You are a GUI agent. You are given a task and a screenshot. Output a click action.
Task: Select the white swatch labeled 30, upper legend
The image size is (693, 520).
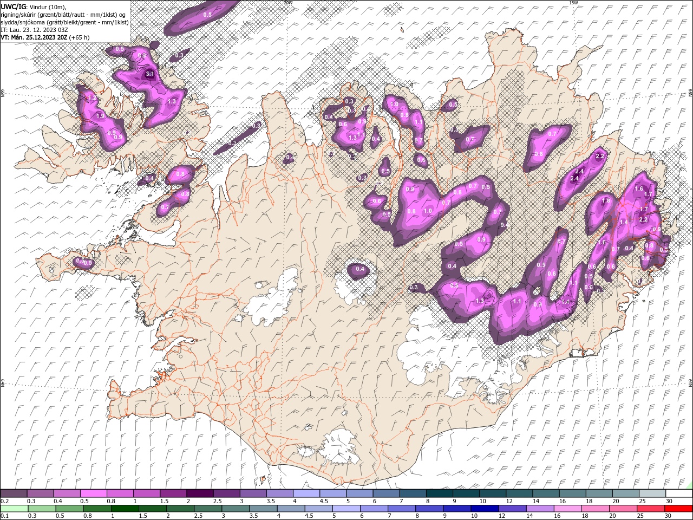[678, 493]
